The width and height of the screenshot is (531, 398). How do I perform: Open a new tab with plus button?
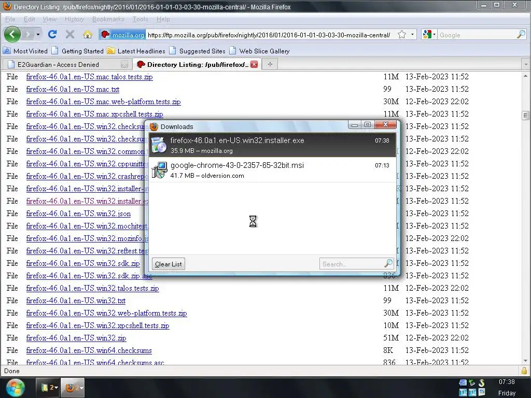click(270, 64)
